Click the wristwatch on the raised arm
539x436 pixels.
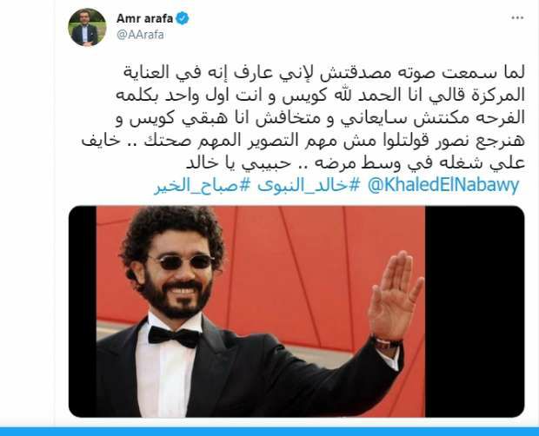point(387,343)
